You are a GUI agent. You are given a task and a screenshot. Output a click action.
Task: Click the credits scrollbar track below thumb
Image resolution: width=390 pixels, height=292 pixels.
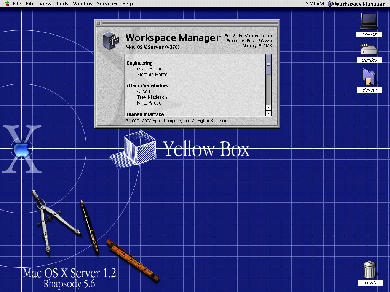[269, 89]
